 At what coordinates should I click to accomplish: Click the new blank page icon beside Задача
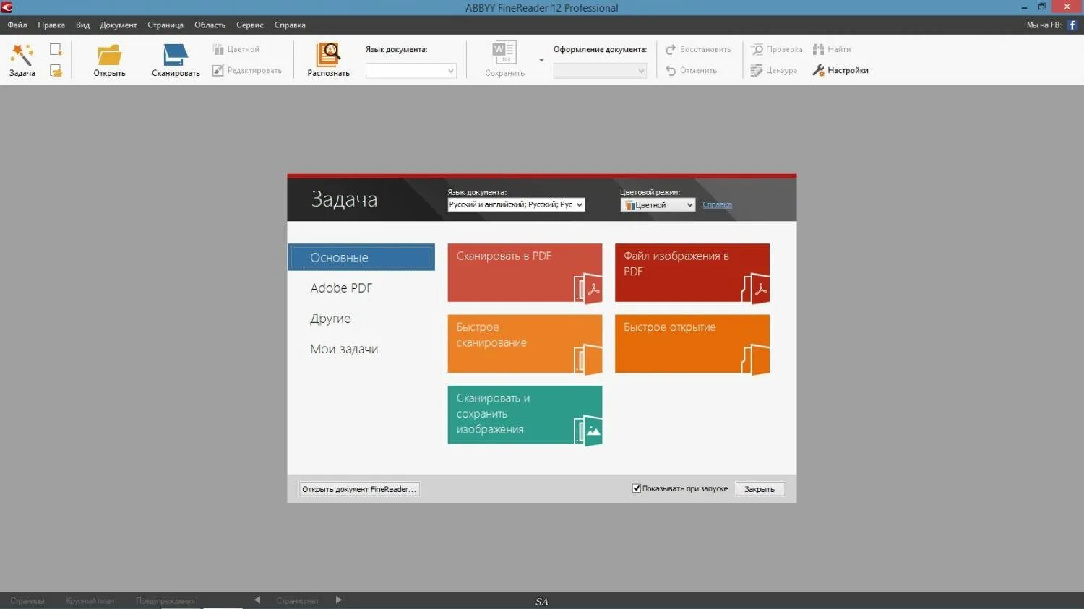[56, 49]
